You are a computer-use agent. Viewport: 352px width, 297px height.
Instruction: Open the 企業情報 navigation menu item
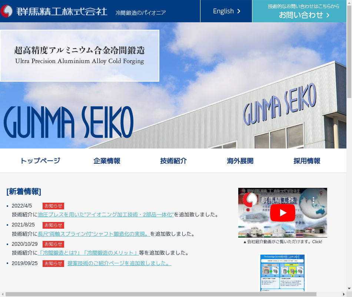pos(107,161)
